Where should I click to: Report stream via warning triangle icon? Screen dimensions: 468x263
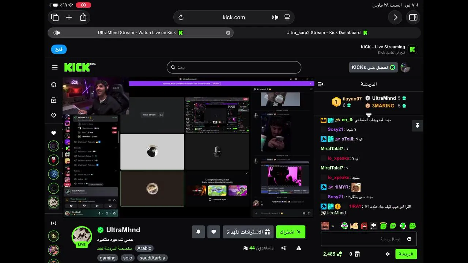pyautogui.click(x=299, y=248)
